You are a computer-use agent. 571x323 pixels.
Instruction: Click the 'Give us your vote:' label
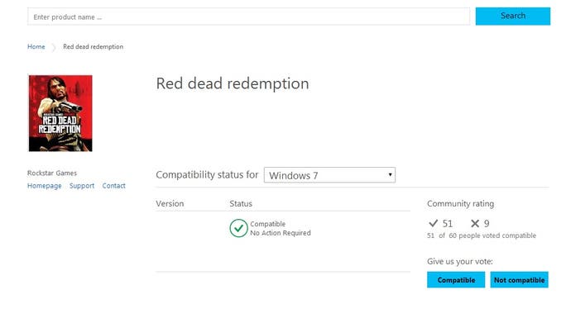point(460,261)
